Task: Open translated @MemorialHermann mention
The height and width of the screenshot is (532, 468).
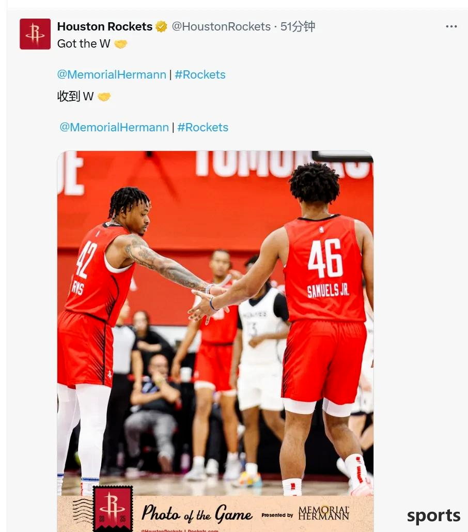Action: (114, 128)
